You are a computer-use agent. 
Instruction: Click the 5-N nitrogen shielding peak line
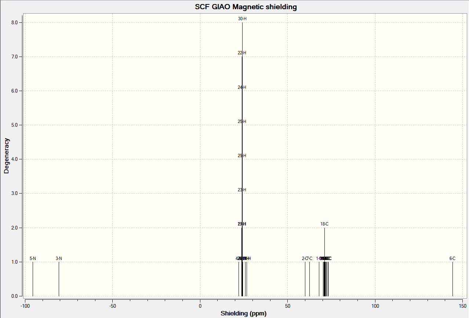[33, 279]
